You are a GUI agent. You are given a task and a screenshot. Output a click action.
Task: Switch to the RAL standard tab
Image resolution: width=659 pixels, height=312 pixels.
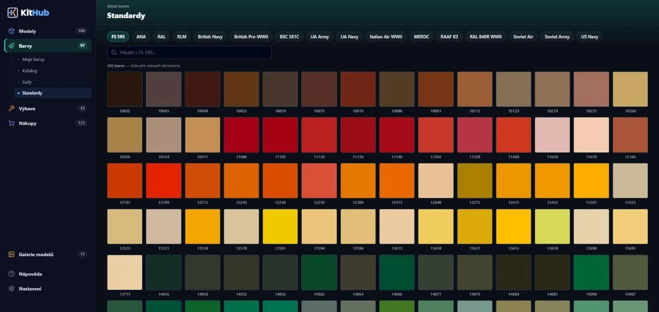161,37
